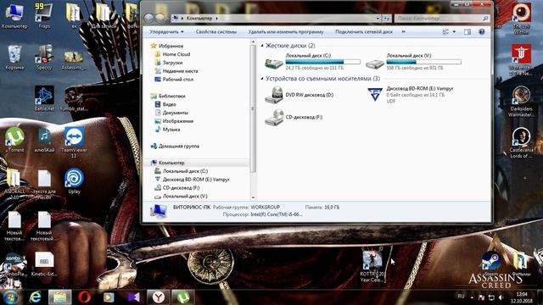Select the Документы library
The width and height of the screenshot is (543, 305).
176,113
